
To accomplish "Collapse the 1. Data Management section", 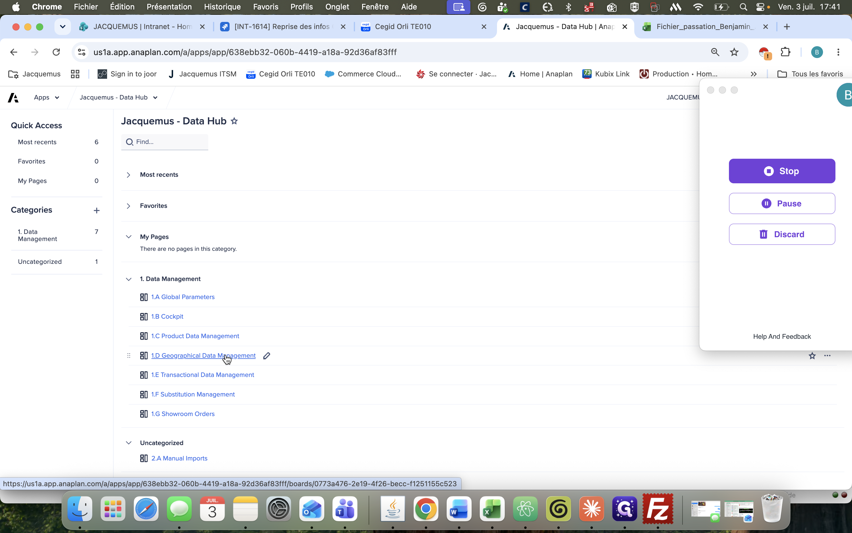I will click(x=128, y=279).
